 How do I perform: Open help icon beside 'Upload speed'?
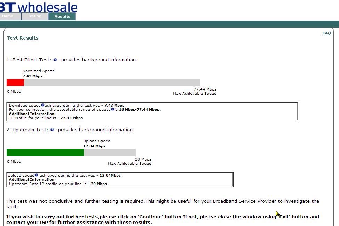point(36,175)
